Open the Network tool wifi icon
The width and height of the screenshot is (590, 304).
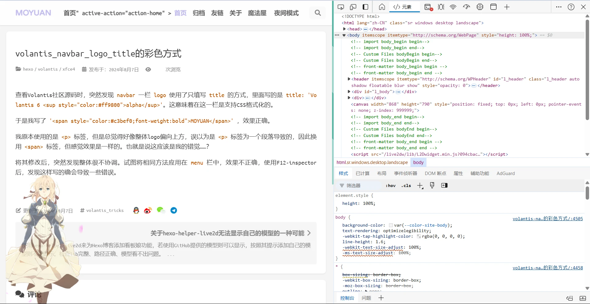pos(453,7)
